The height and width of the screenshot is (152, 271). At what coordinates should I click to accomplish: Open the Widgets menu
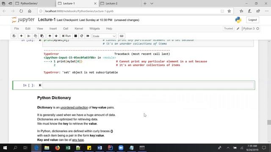(x=94, y=29)
